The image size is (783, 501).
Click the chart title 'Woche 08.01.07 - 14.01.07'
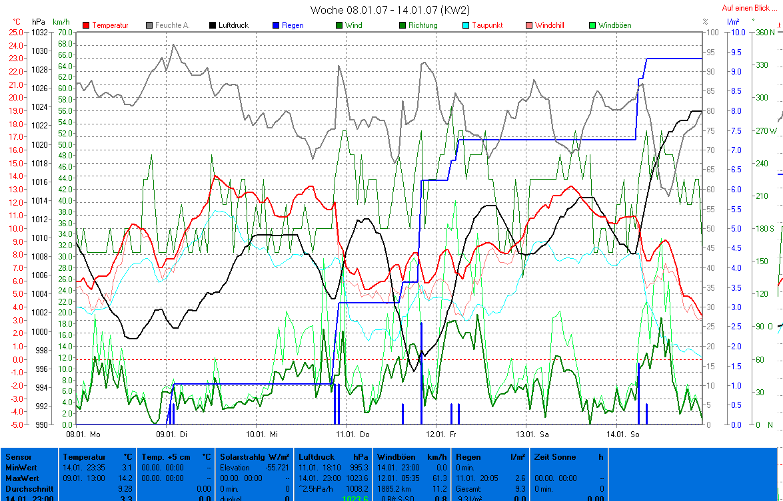[390, 10]
